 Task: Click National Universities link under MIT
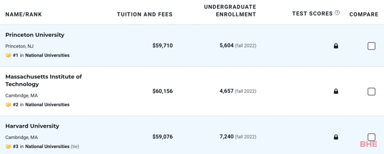tap(47, 105)
